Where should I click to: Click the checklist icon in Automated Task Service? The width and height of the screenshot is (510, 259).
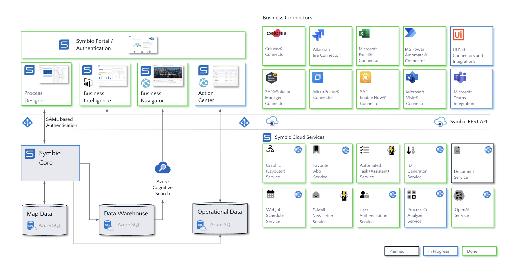click(365, 150)
